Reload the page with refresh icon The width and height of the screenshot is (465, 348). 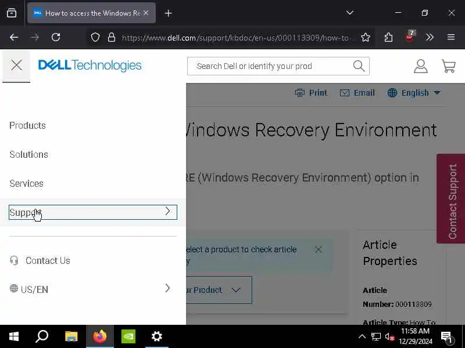pyautogui.click(x=56, y=37)
